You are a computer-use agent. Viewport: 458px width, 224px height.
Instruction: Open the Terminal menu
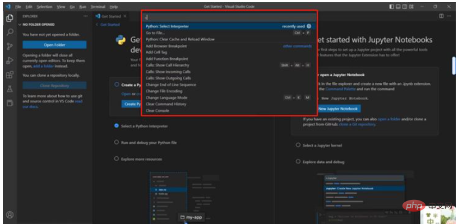98,7
